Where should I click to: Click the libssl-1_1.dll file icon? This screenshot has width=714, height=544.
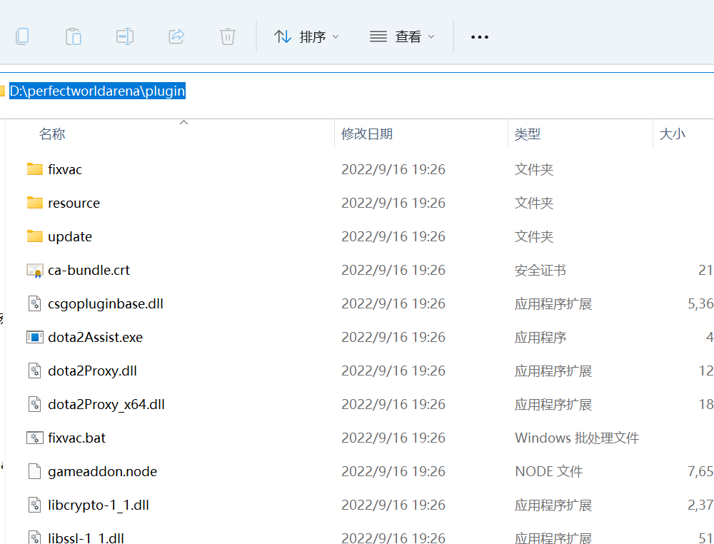(34, 538)
